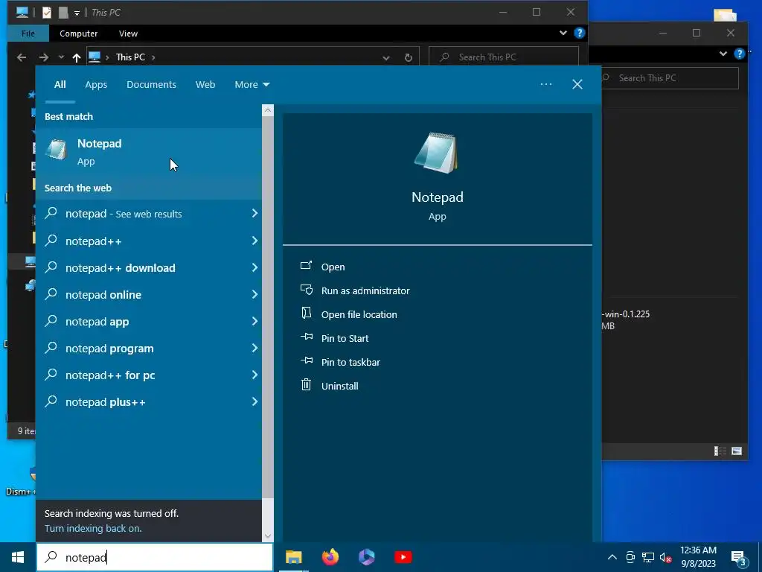Open File menu in This PC window
Screen dimensions: 762x572
[28, 34]
